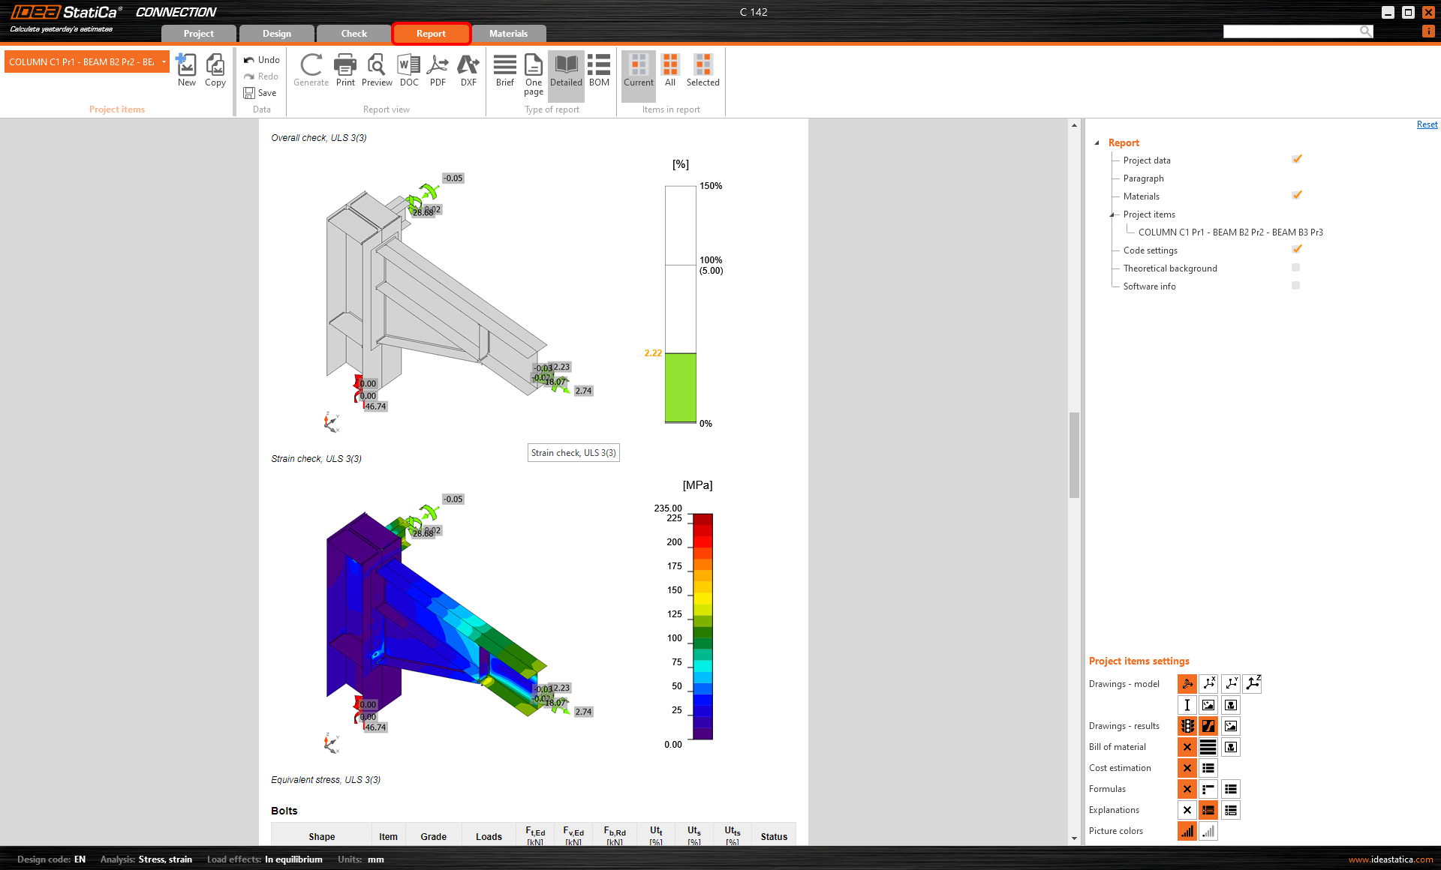This screenshot has height=870, width=1441.
Task: Switch to the Check tab
Action: pos(353,34)
